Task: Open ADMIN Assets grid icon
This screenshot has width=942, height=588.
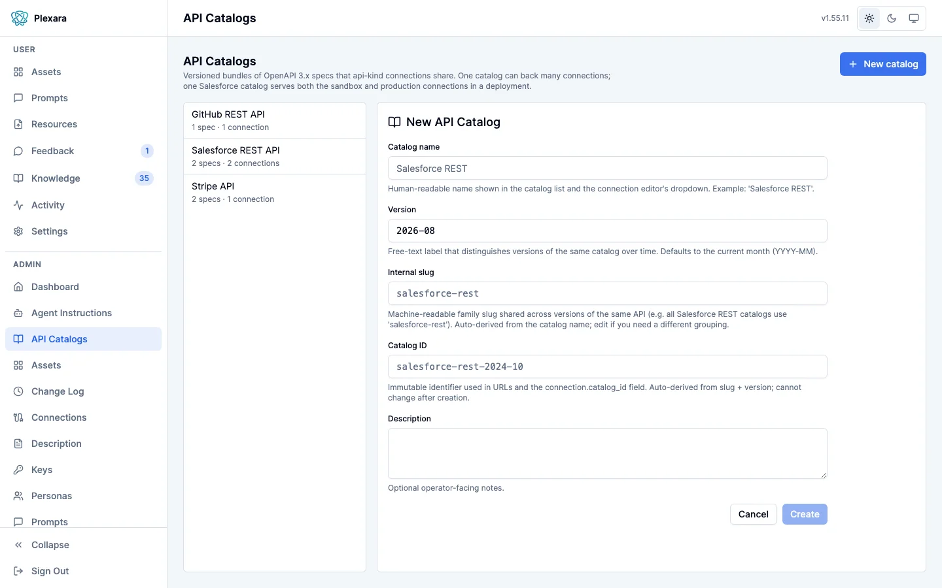Action: pyautogui.click(x=18, y=365)
